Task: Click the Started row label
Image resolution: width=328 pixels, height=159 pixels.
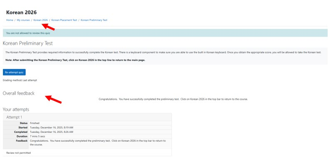Action: tap(23, 127)
